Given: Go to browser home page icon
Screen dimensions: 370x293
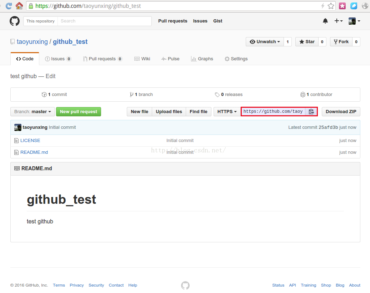Looking at the screenshot, I should tap(19, 6).
